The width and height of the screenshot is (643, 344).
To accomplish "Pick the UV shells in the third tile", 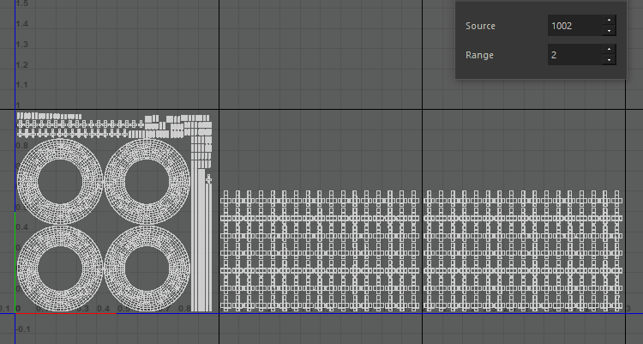I will click(523, 250).
